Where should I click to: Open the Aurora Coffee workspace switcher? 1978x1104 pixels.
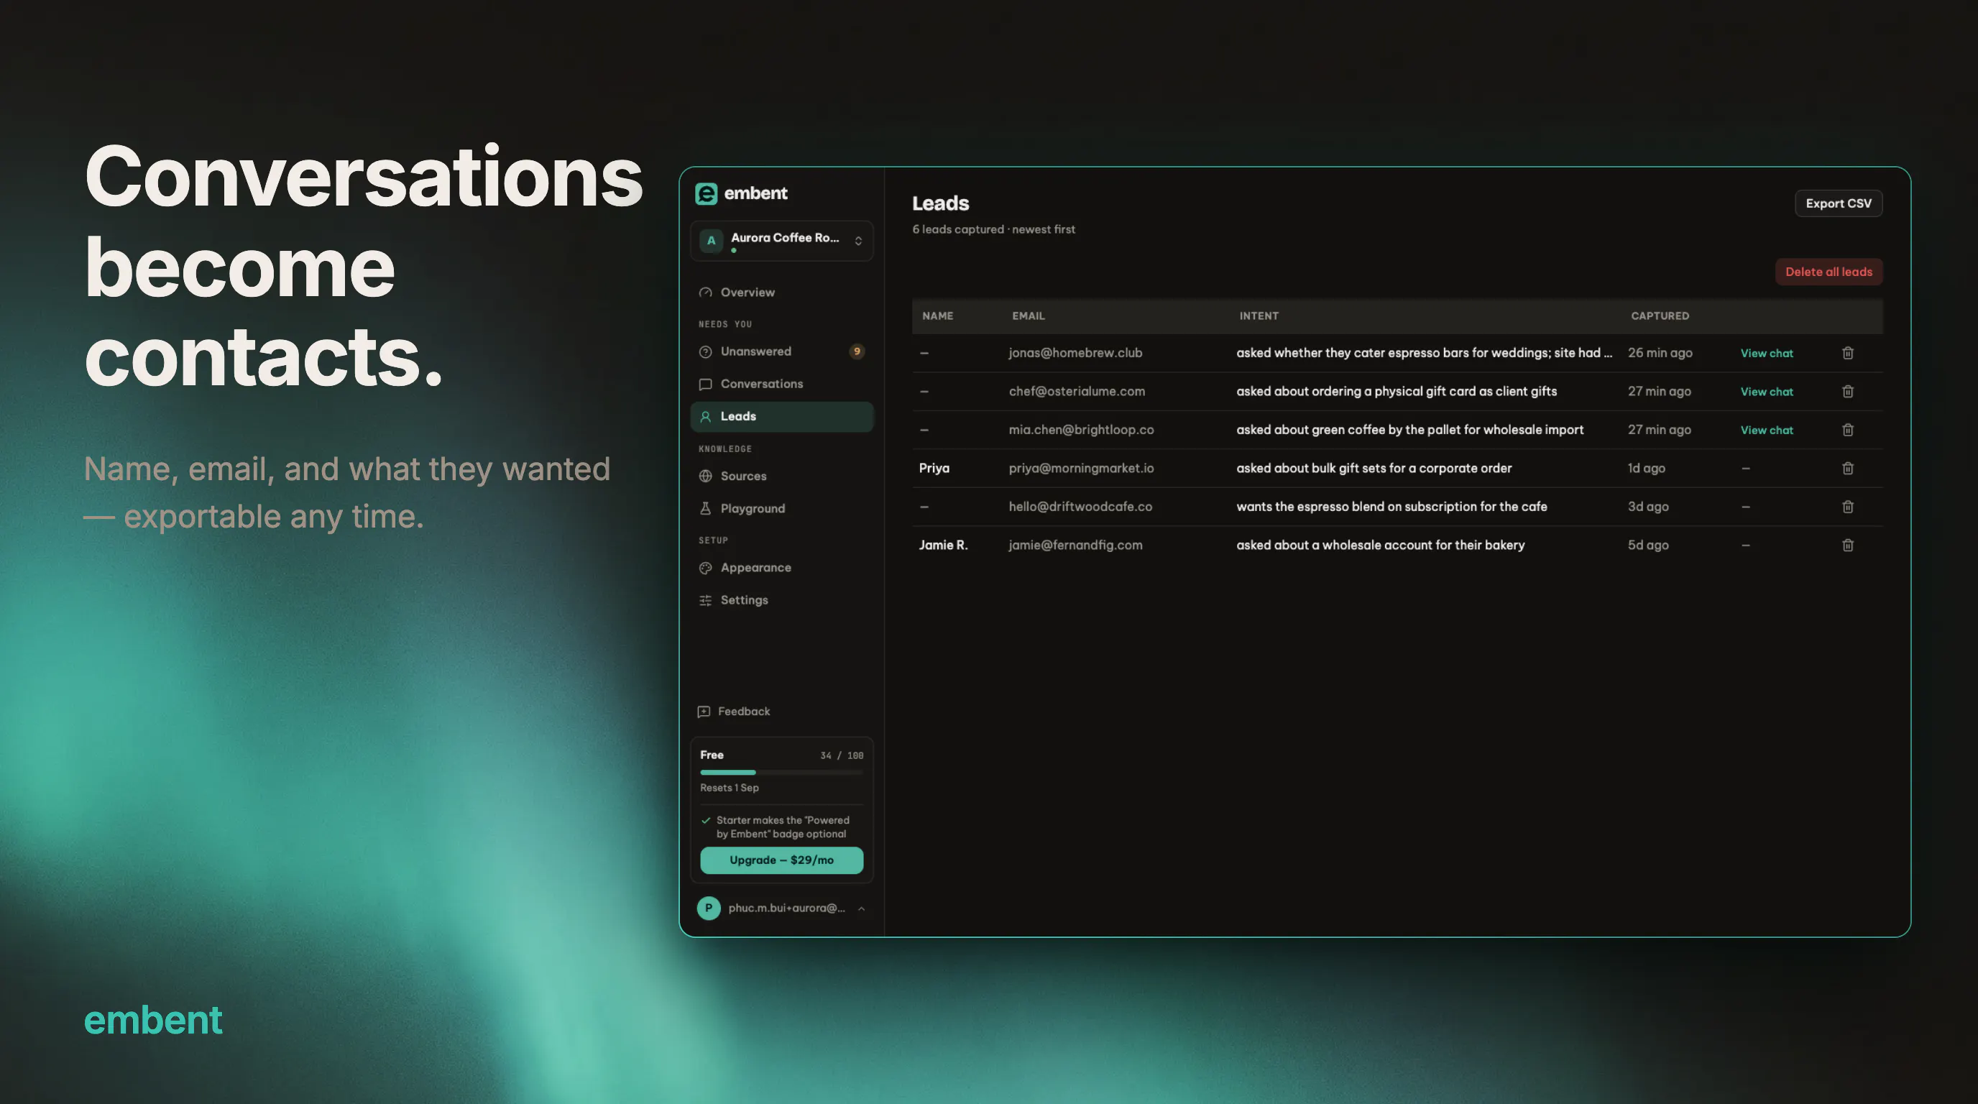(x=782, y=241)
